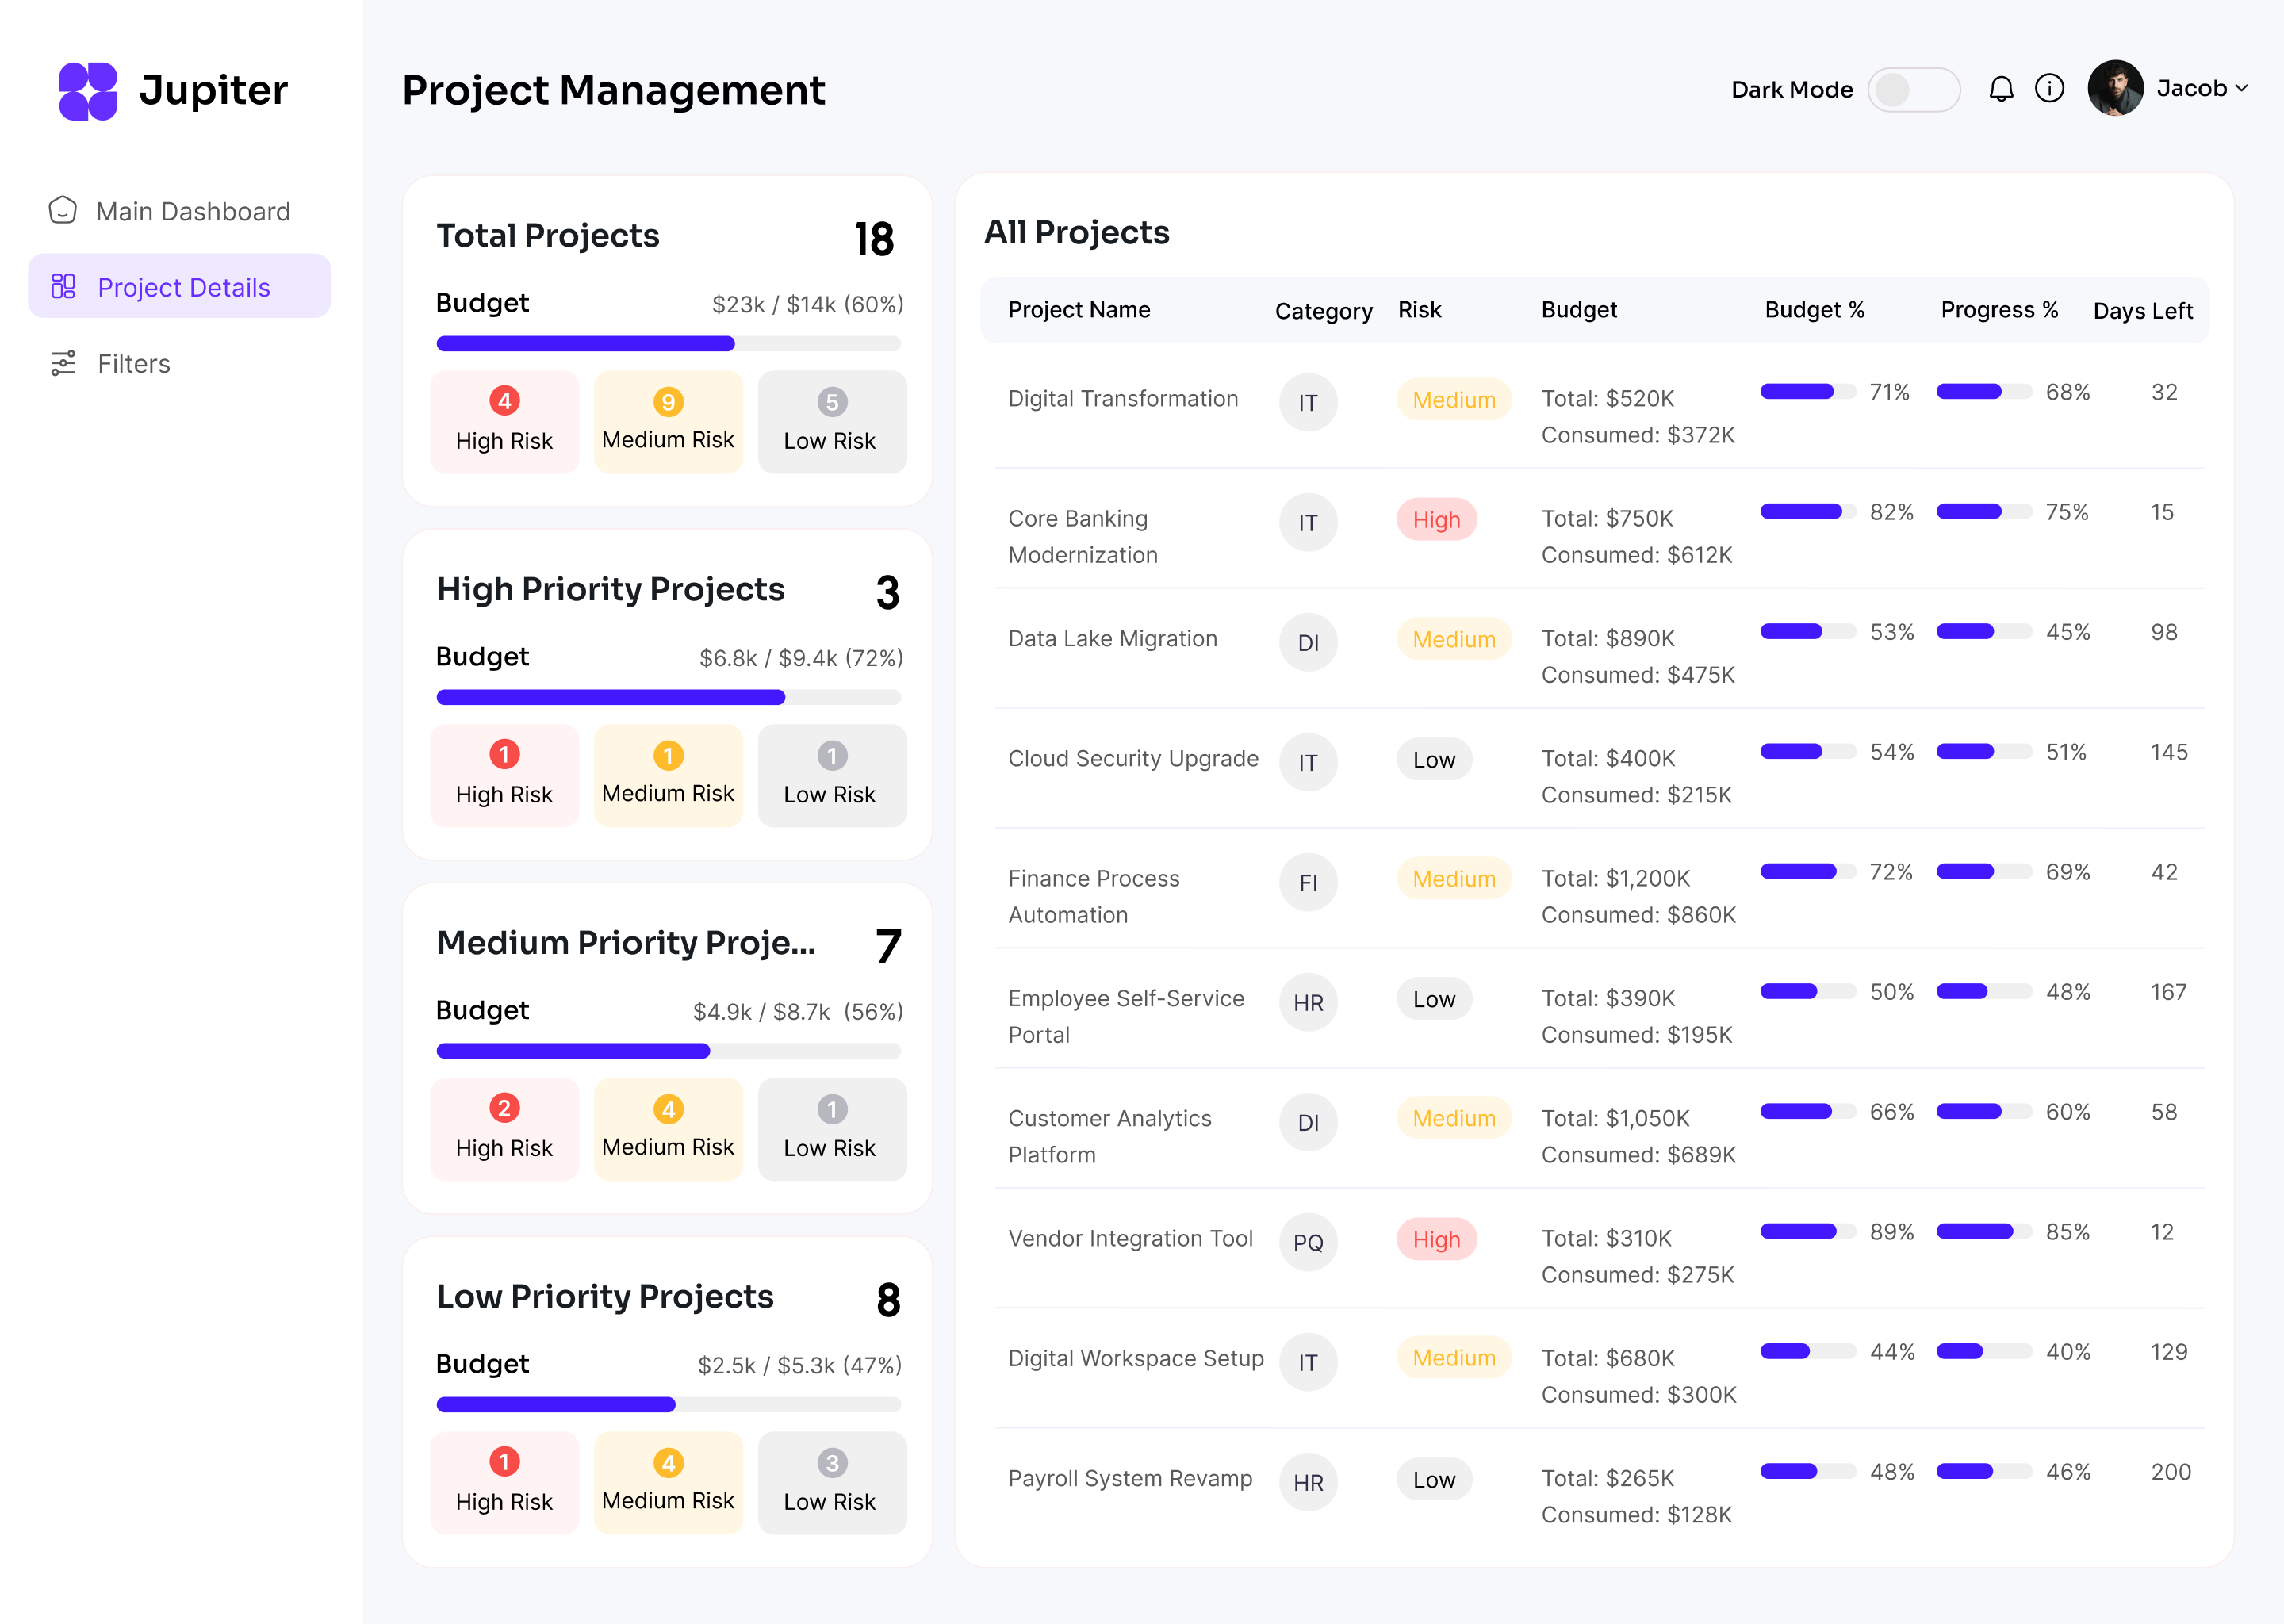
Task: Click the Project Details grid icon
Action: (x=63, y=287)
